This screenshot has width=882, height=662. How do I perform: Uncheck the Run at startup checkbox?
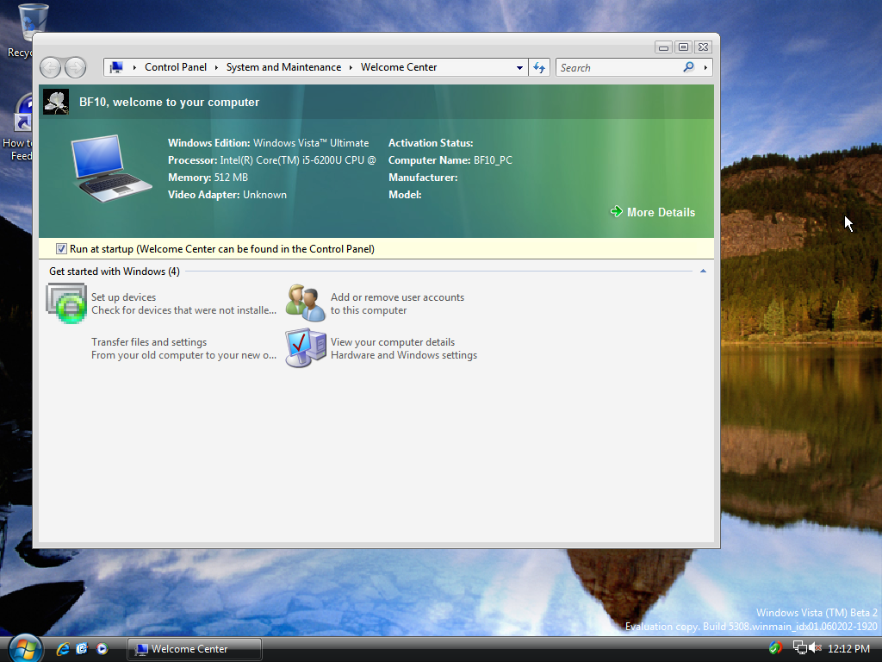click(61, 249)
